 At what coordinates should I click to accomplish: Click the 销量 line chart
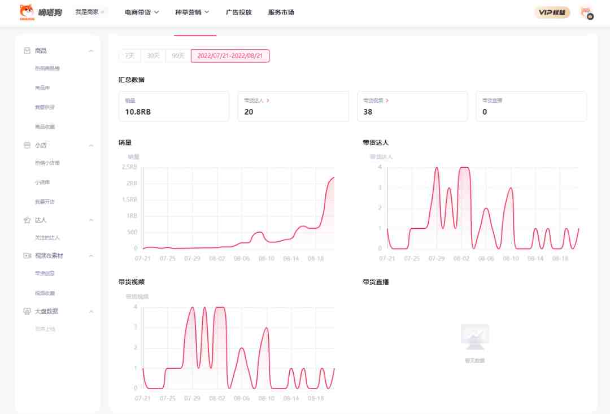click(x=238, y=208)
